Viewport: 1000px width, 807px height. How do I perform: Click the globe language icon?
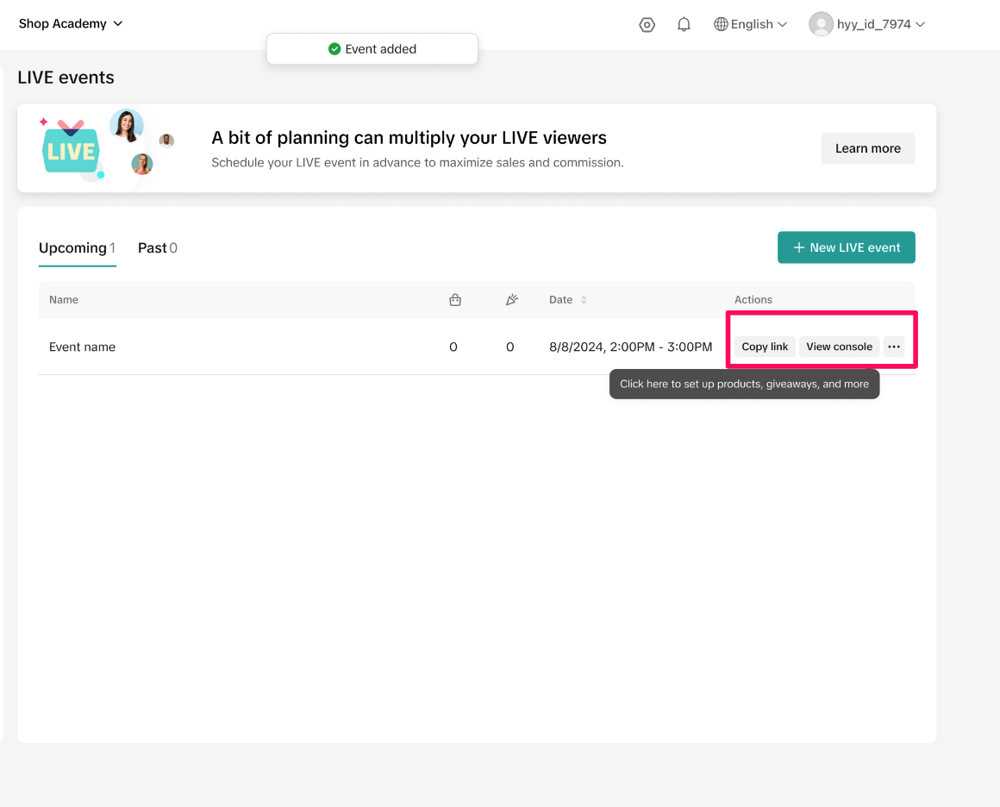coord(721,25)
